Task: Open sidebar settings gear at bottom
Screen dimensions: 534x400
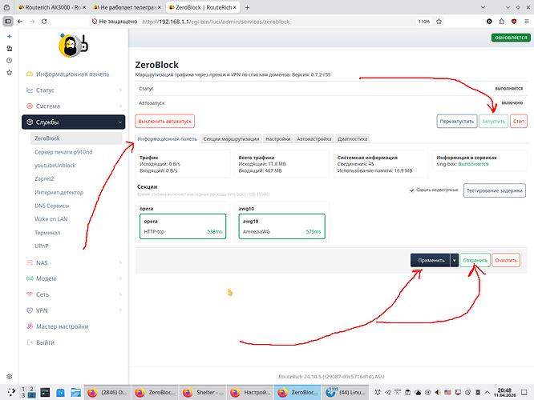Action: (x=9, y=377)
